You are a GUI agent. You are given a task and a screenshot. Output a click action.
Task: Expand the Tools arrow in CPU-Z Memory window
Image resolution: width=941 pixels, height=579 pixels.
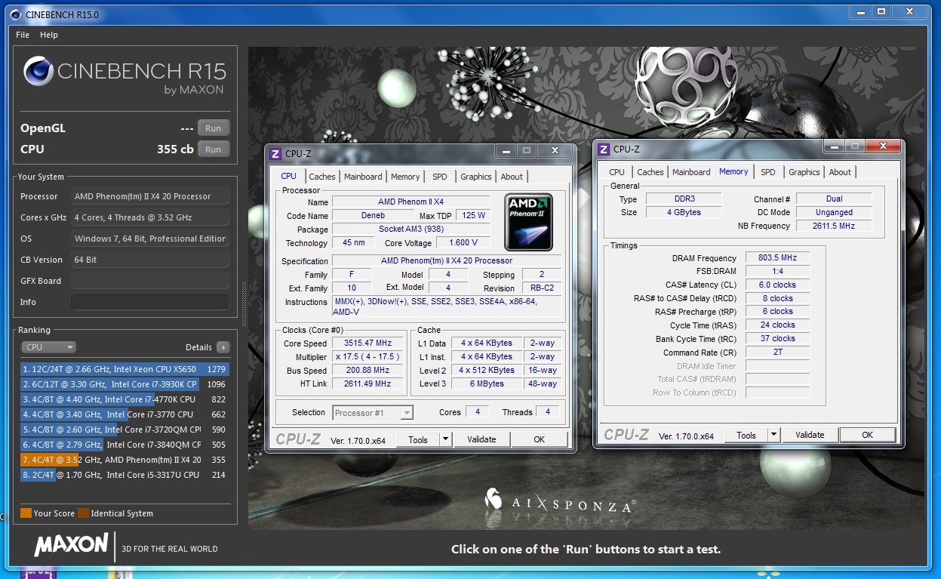(x=773, y=435)
